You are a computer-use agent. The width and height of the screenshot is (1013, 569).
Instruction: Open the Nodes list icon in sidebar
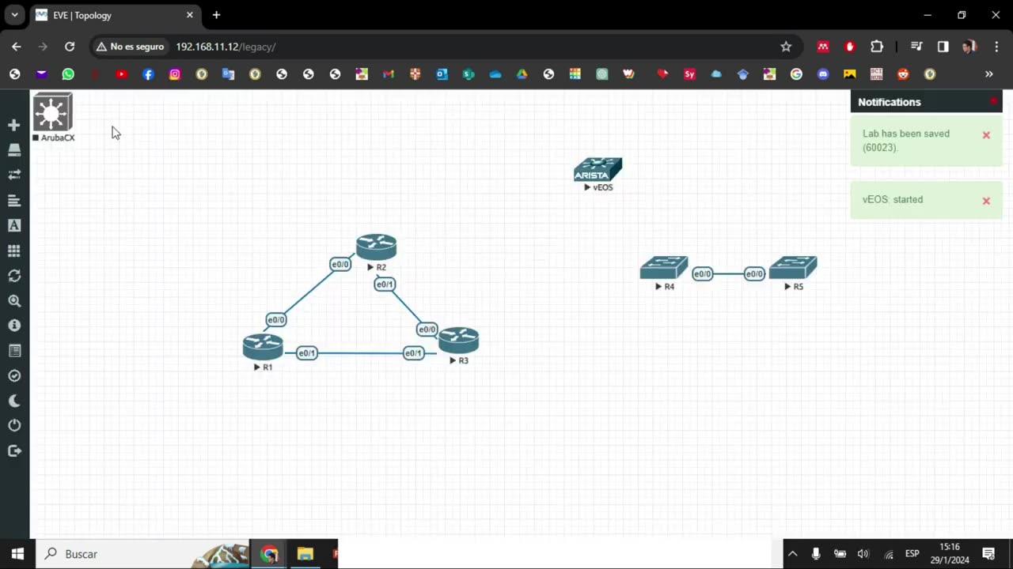(x=13, y=150)
